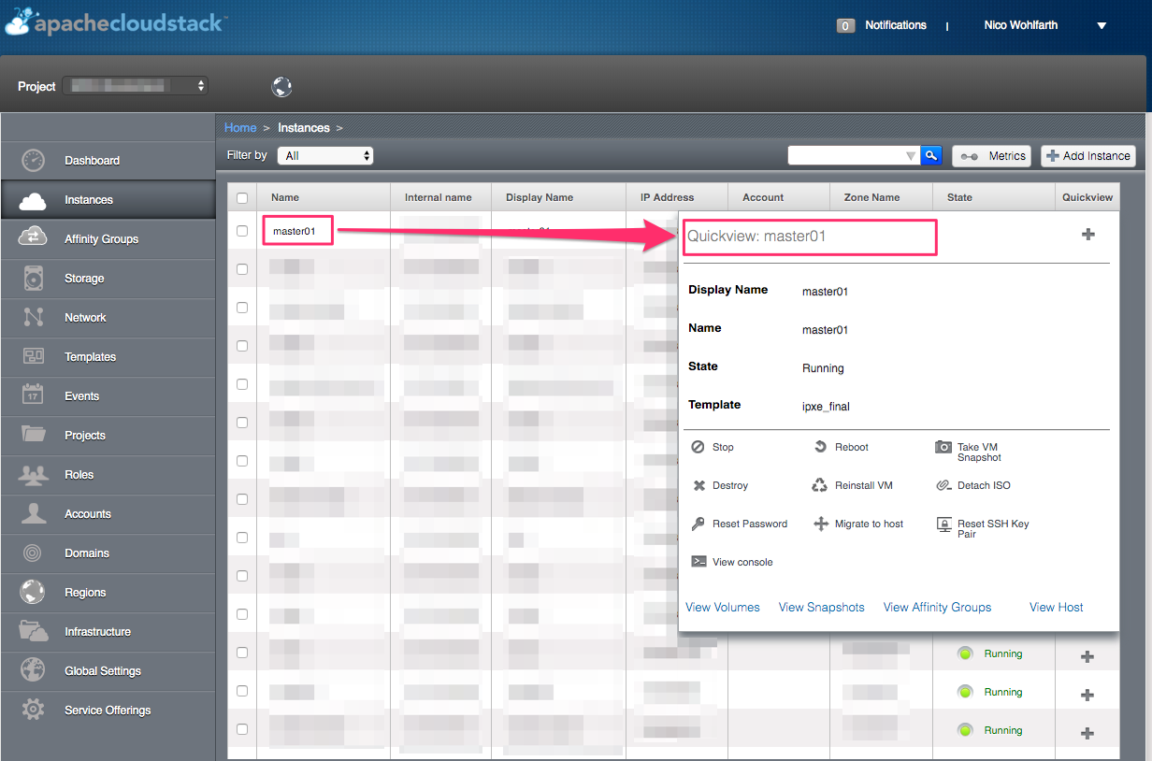Click Reset Password in quickview

[740, 524]
